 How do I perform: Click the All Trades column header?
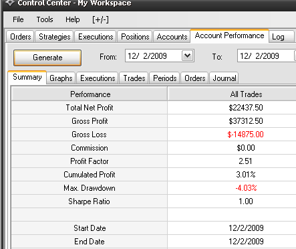232,94
